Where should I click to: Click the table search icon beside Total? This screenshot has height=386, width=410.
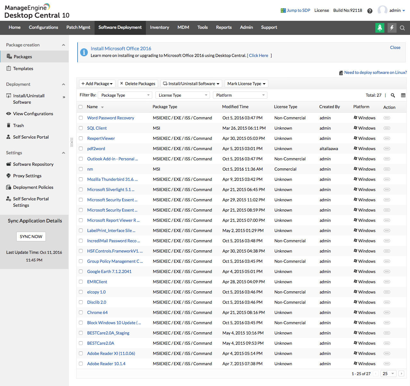(393, 95)
